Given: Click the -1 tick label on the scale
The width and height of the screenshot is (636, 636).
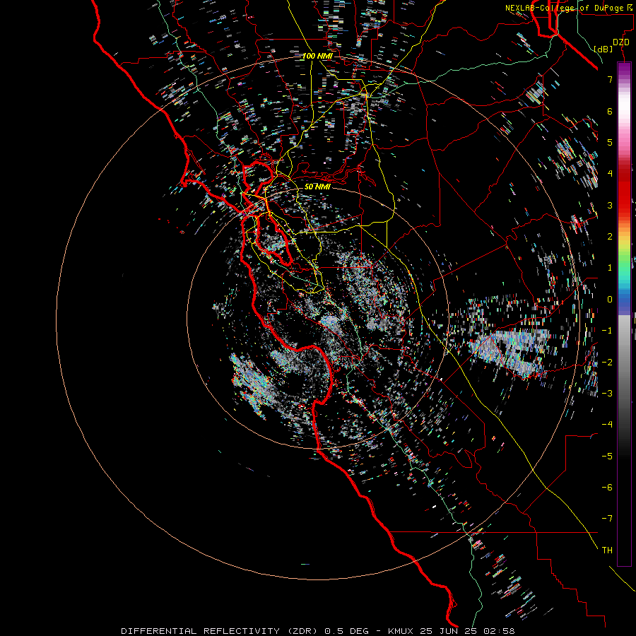Looking at the screenshot, I should (607, 331).
